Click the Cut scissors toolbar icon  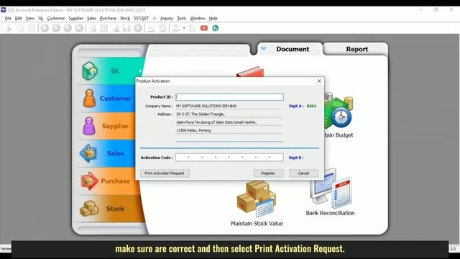[x=9, y=28]
